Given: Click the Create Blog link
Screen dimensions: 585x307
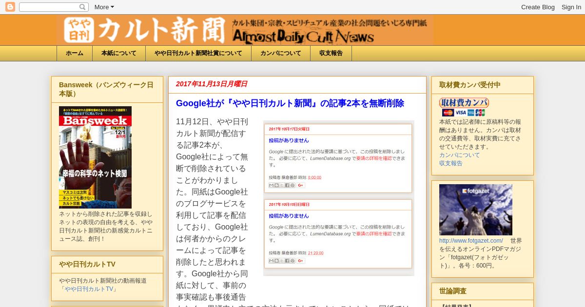Looking at the screenshot, I should point(538,7).
